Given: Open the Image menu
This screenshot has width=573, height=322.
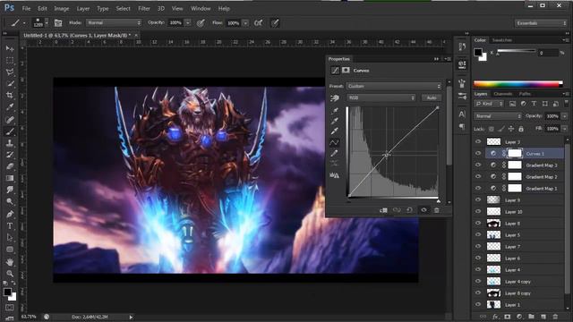Looking at the screenshot, I should 62,8.
